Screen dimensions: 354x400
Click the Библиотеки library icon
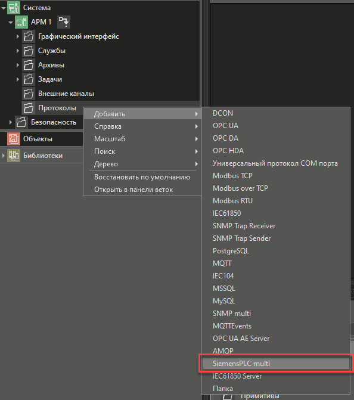click(14, 156)
